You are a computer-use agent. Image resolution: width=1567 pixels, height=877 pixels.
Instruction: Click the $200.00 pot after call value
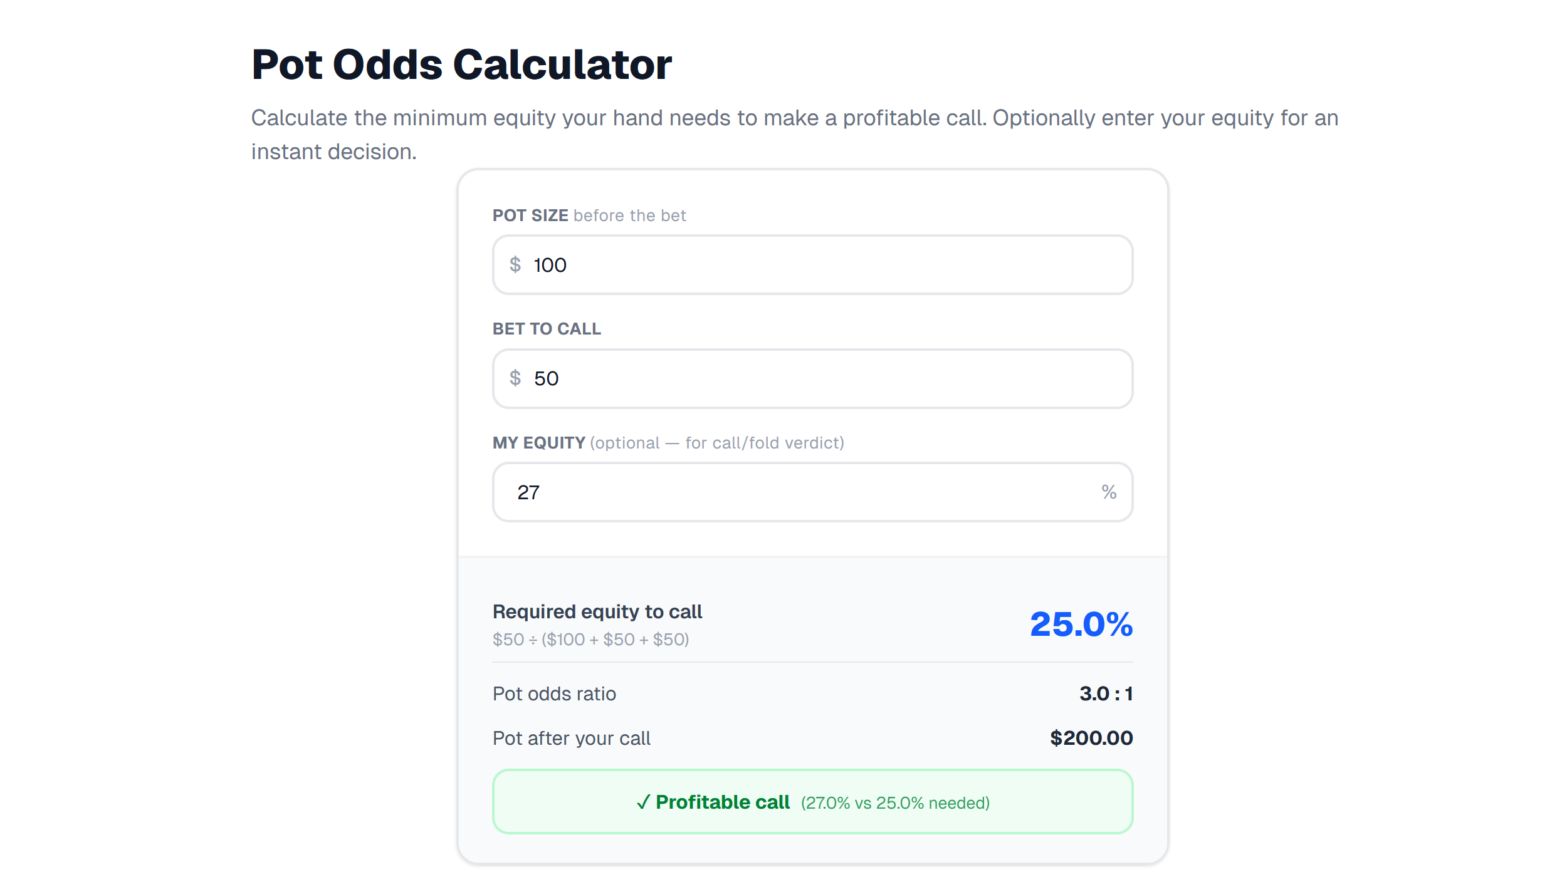1091,738
